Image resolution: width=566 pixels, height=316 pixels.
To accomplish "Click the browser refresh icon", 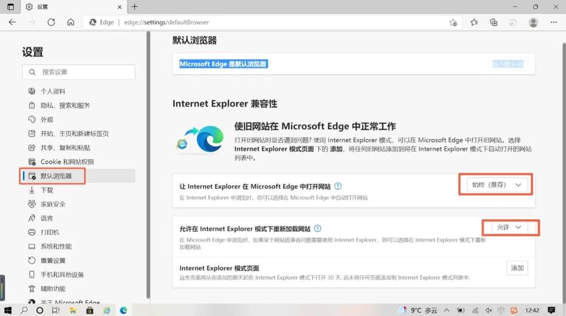I will (x=51, y=22).
